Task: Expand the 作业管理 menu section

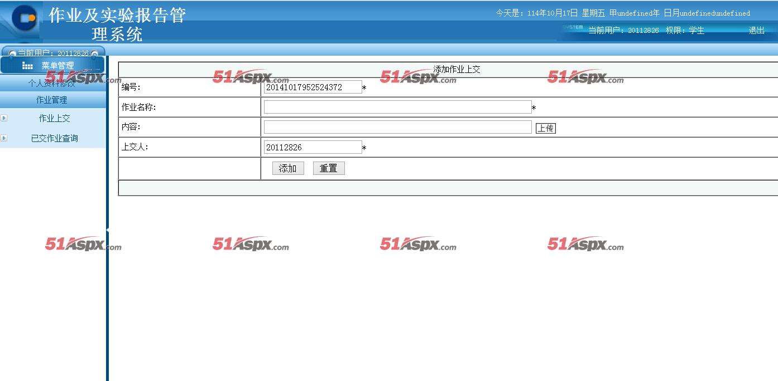Action: click(51, 100)
